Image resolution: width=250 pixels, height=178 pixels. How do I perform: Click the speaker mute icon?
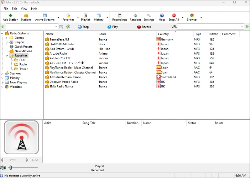[x=3, y=167]
